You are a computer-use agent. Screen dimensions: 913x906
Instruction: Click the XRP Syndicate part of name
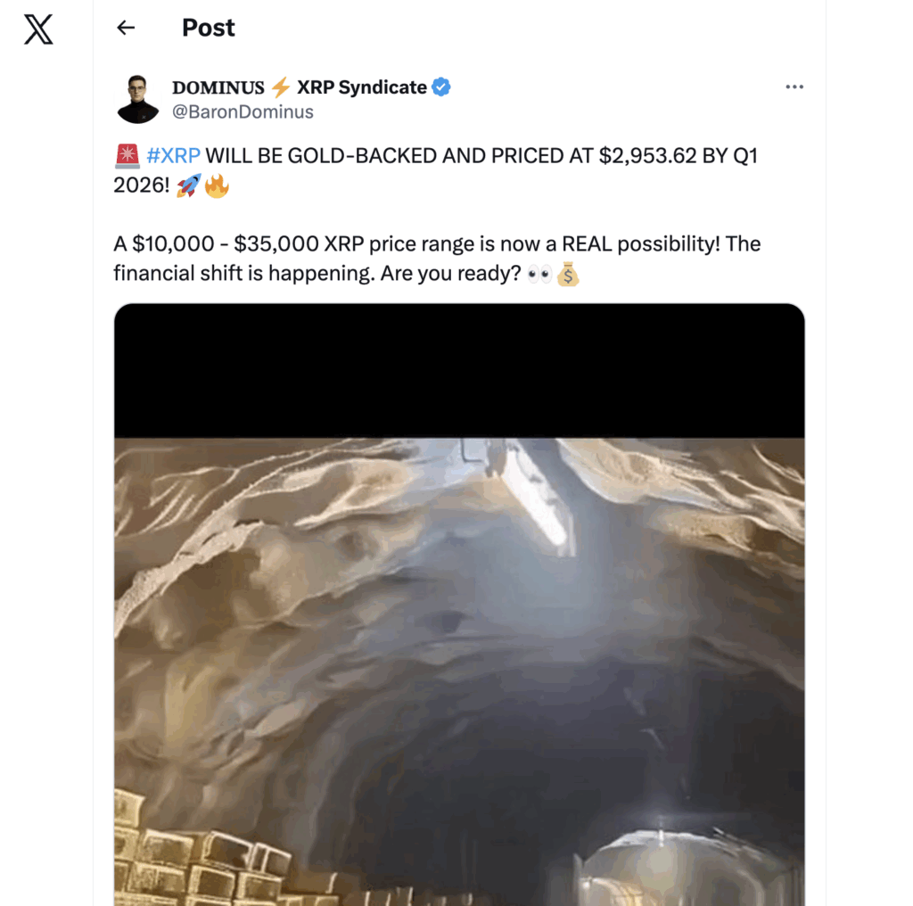pyautogui.click(x=361, y=87)
